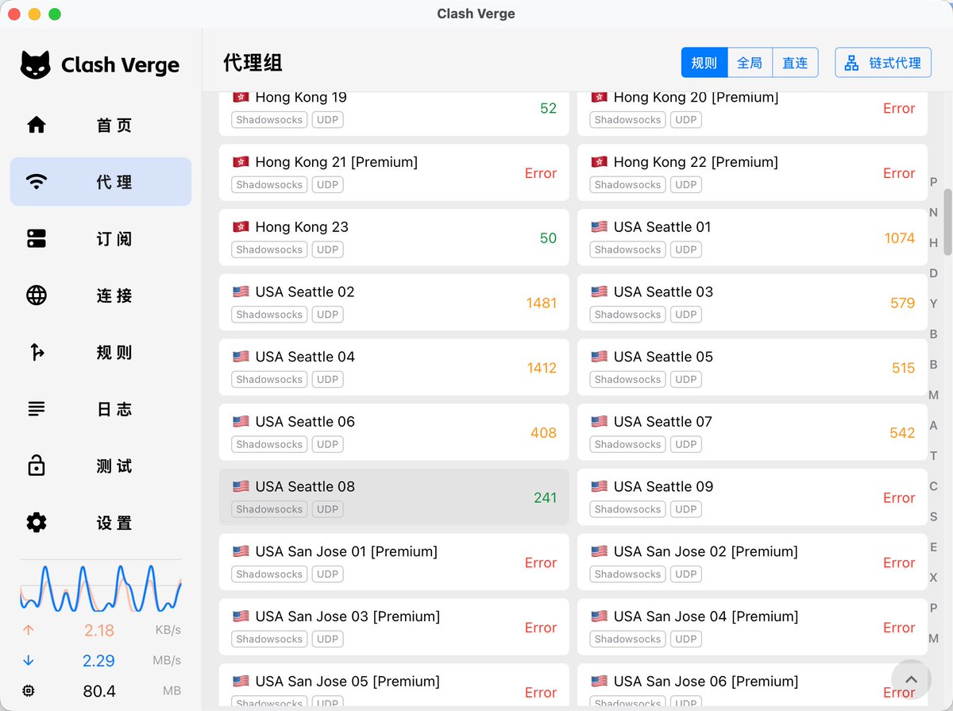Click the globe icon beside 连接
The width and height of the screenshot is (953, 711).
coord(37,296)
